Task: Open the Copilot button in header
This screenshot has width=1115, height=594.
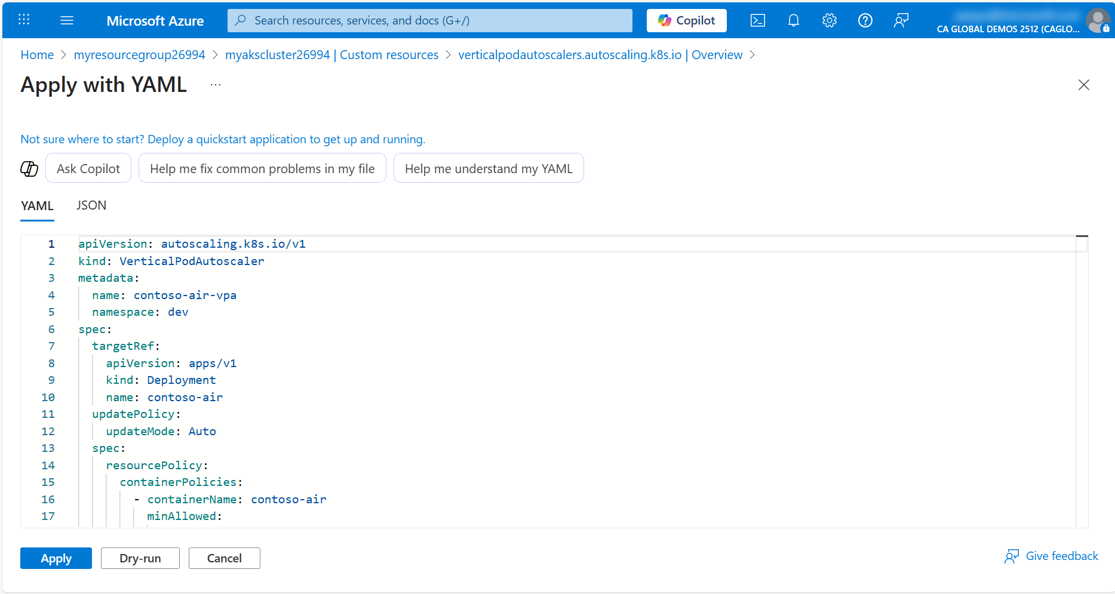Action: (686, 20)
